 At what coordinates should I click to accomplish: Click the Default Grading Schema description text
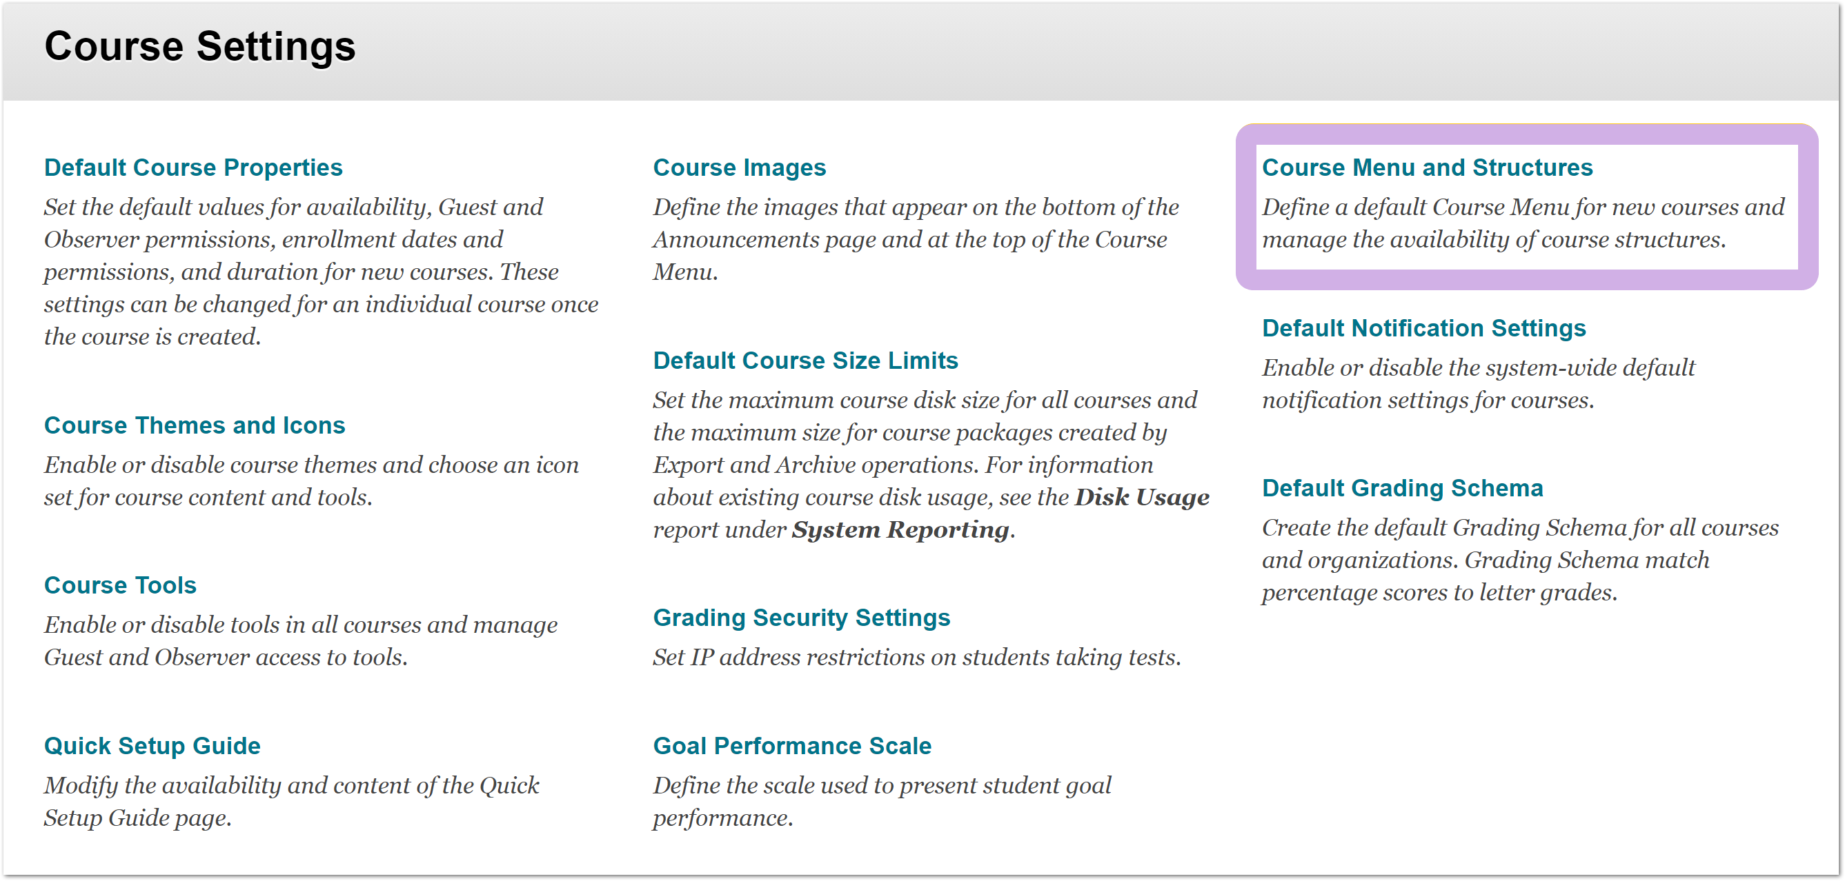1519,560
